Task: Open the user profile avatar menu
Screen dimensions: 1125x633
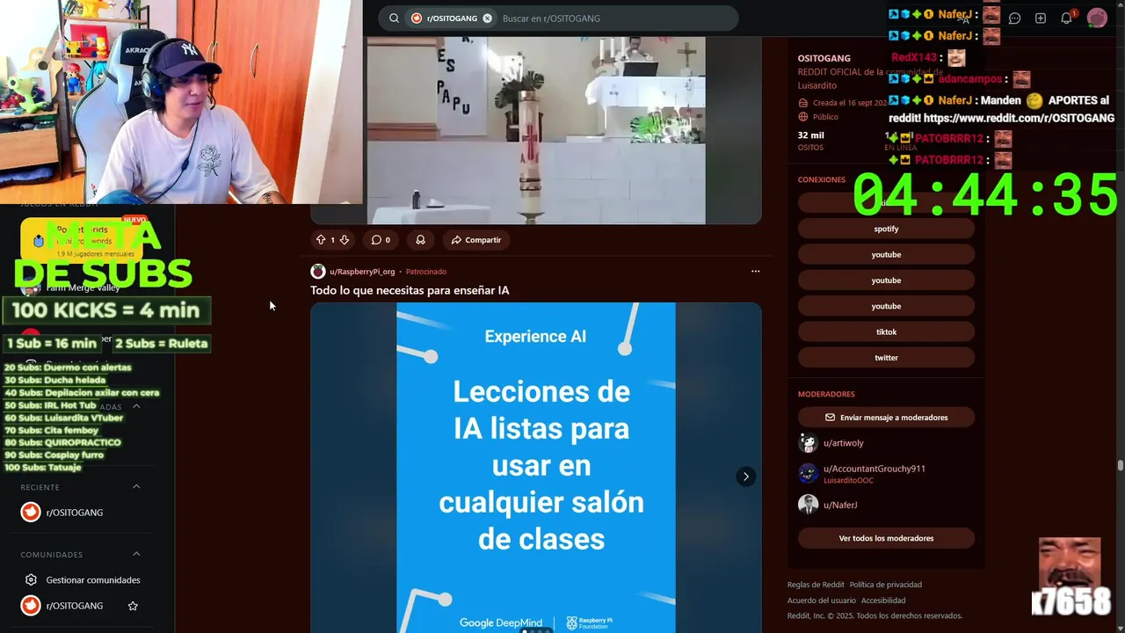Action: tap(1097, 18)
